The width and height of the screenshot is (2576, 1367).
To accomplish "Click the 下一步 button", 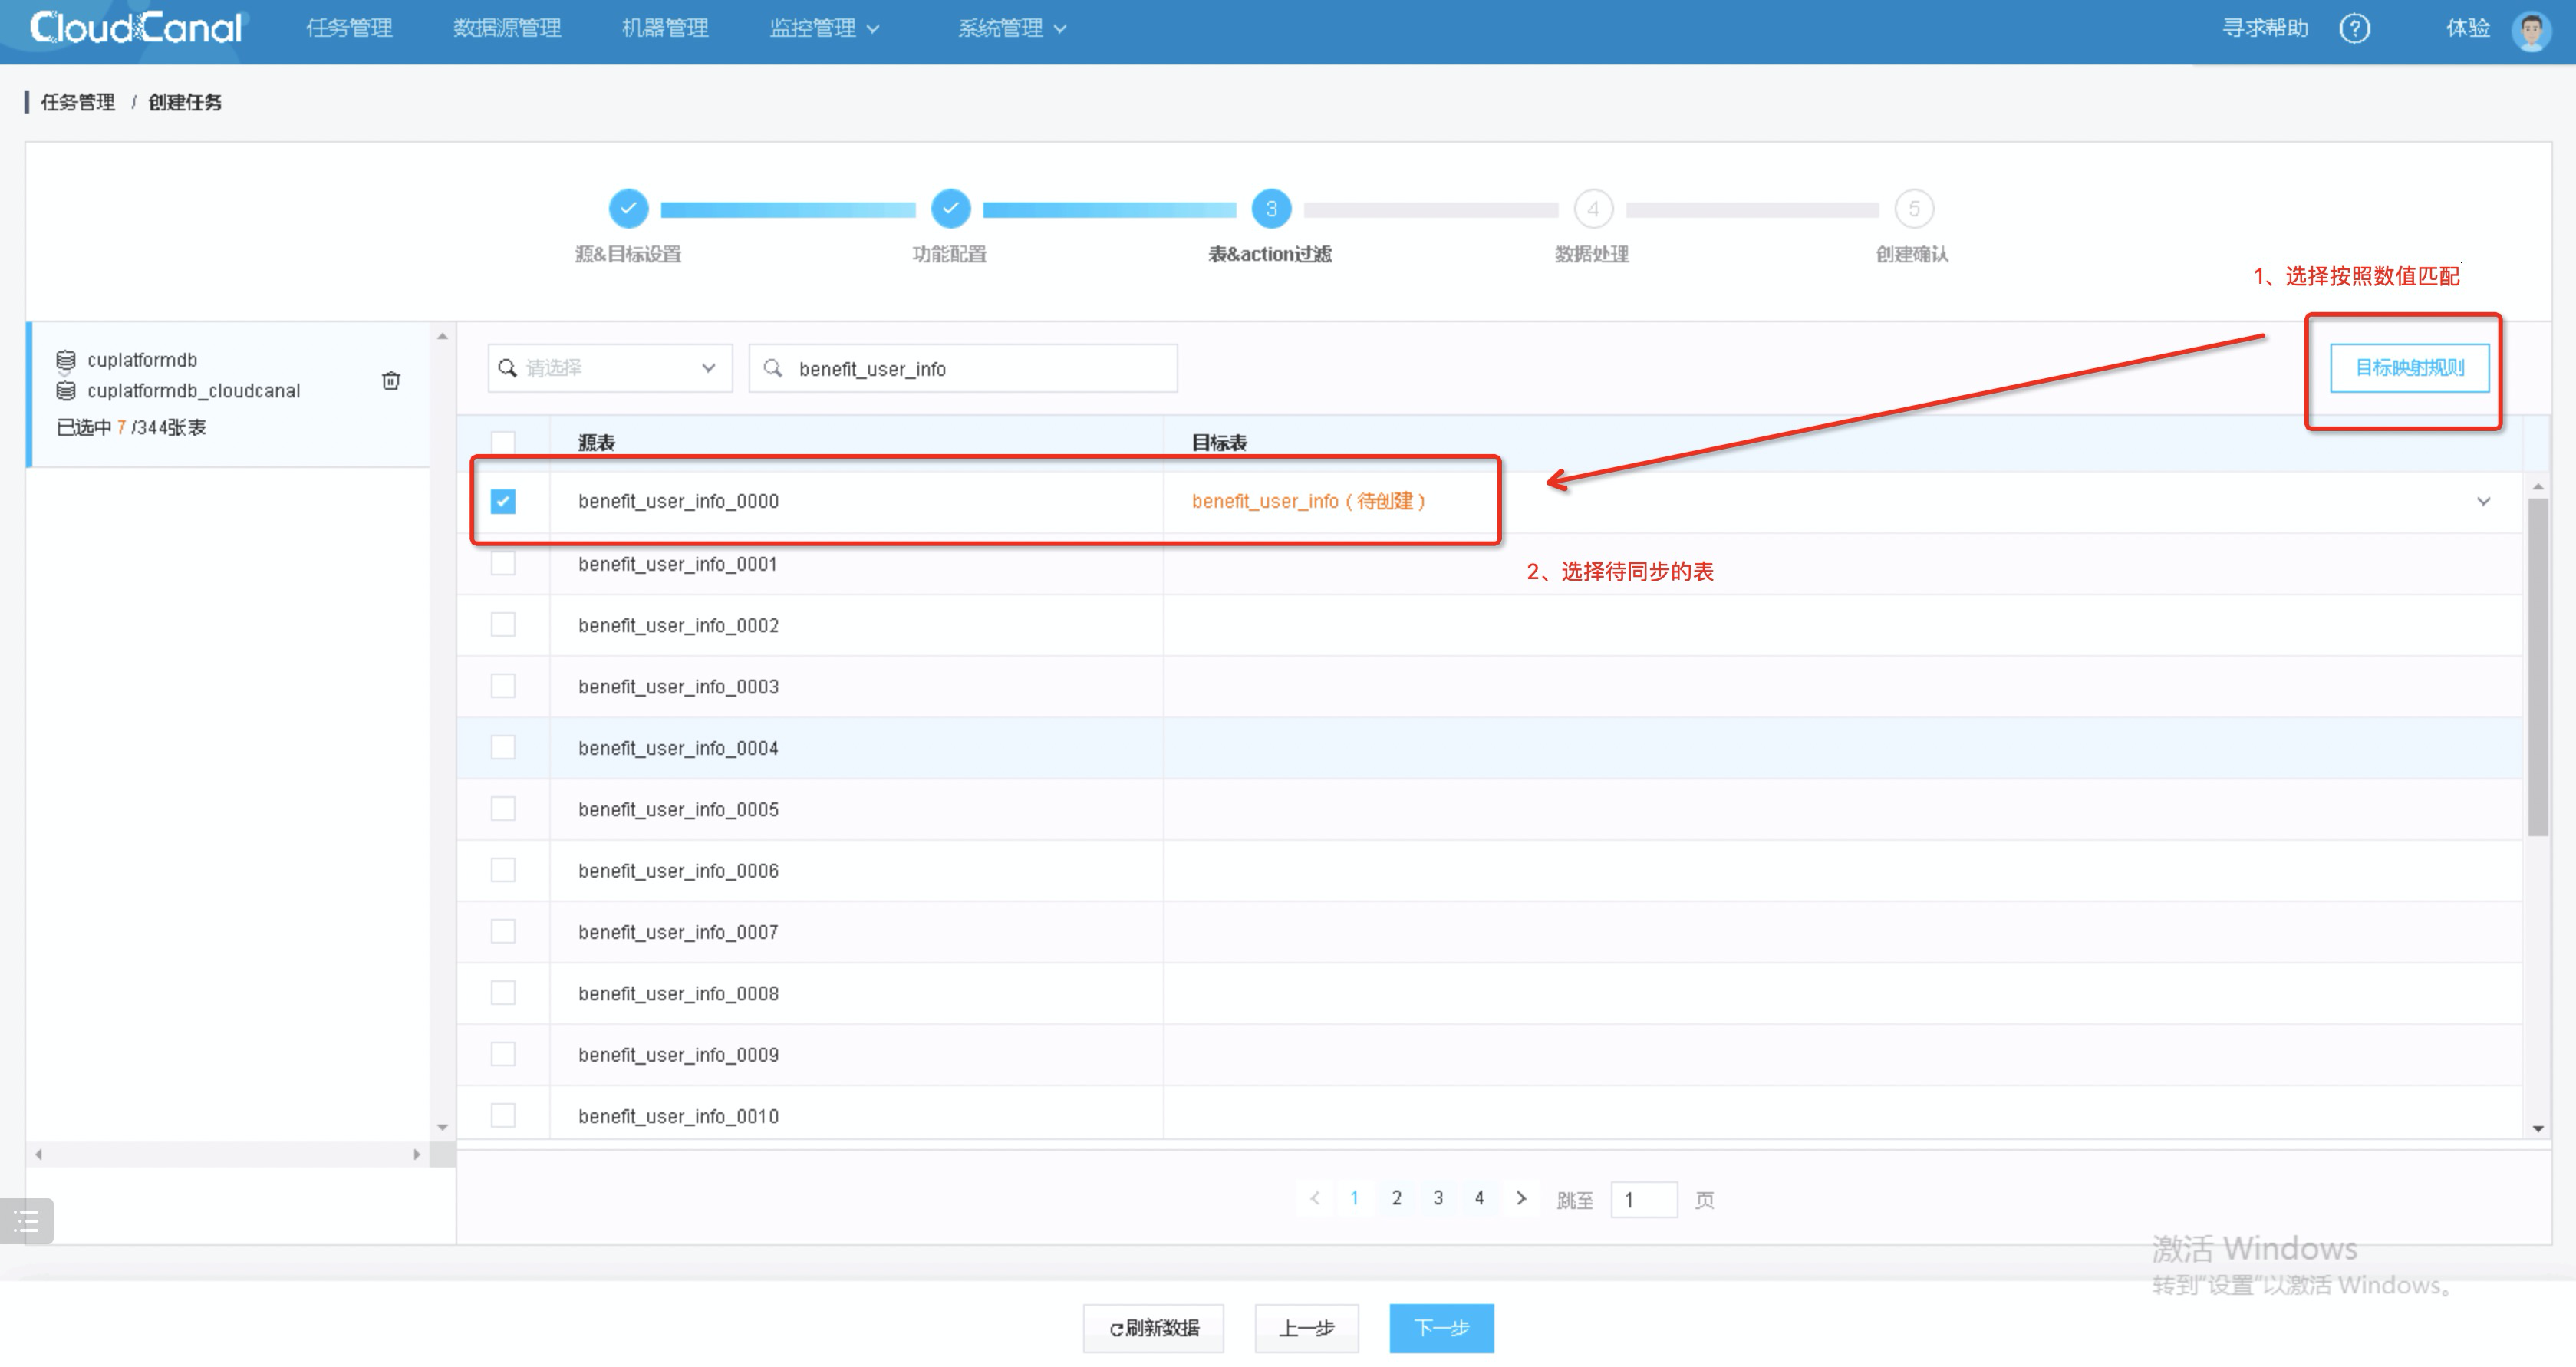I will pyautogui.click(x=1441, y=1327).
